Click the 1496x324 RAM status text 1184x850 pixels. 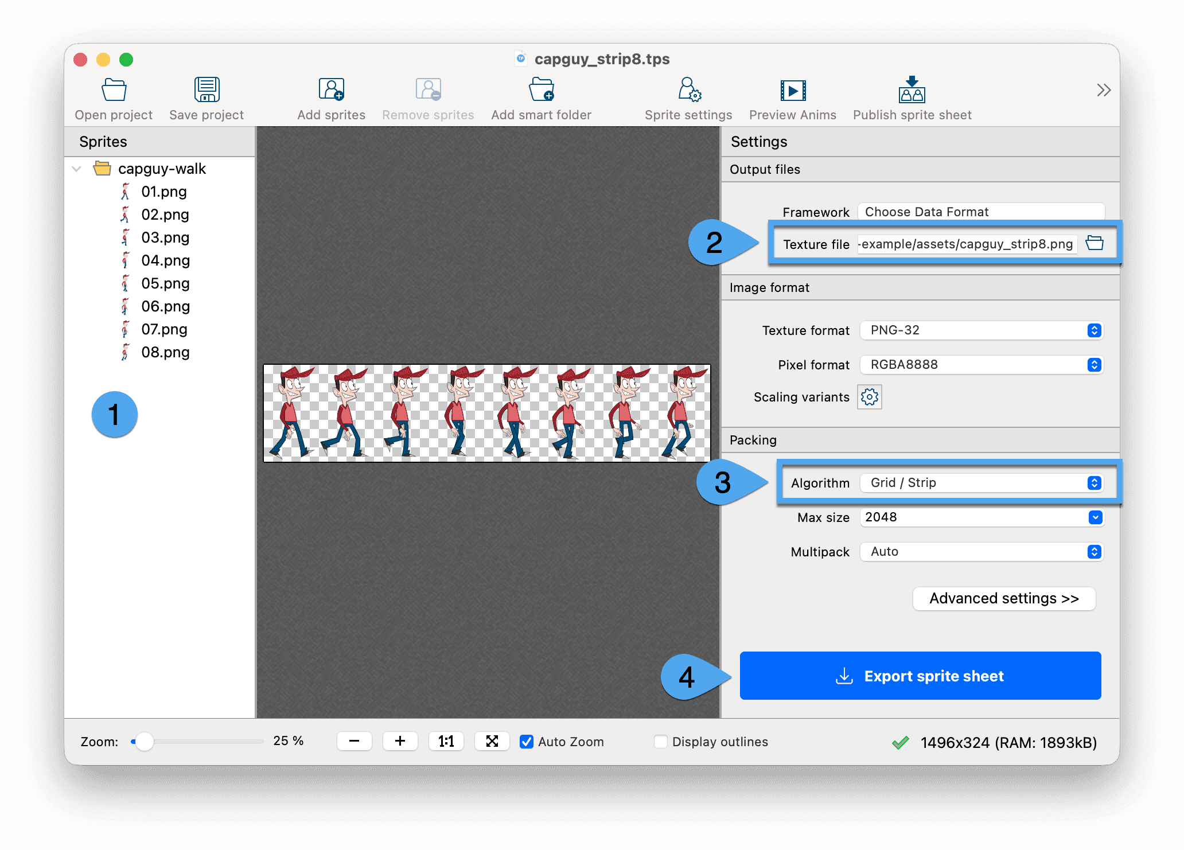(x=1008, y=743)
